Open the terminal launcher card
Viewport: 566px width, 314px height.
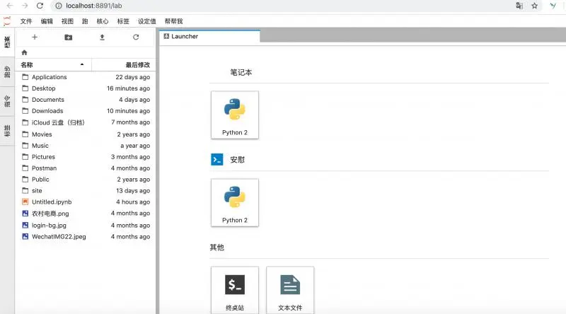coord(235,290)
